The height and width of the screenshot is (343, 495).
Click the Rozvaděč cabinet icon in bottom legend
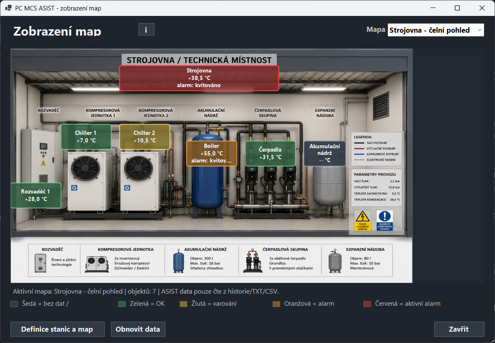point(40,263)
